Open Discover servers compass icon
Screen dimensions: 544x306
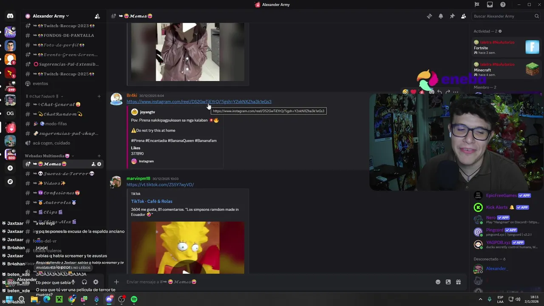(10, 181)
